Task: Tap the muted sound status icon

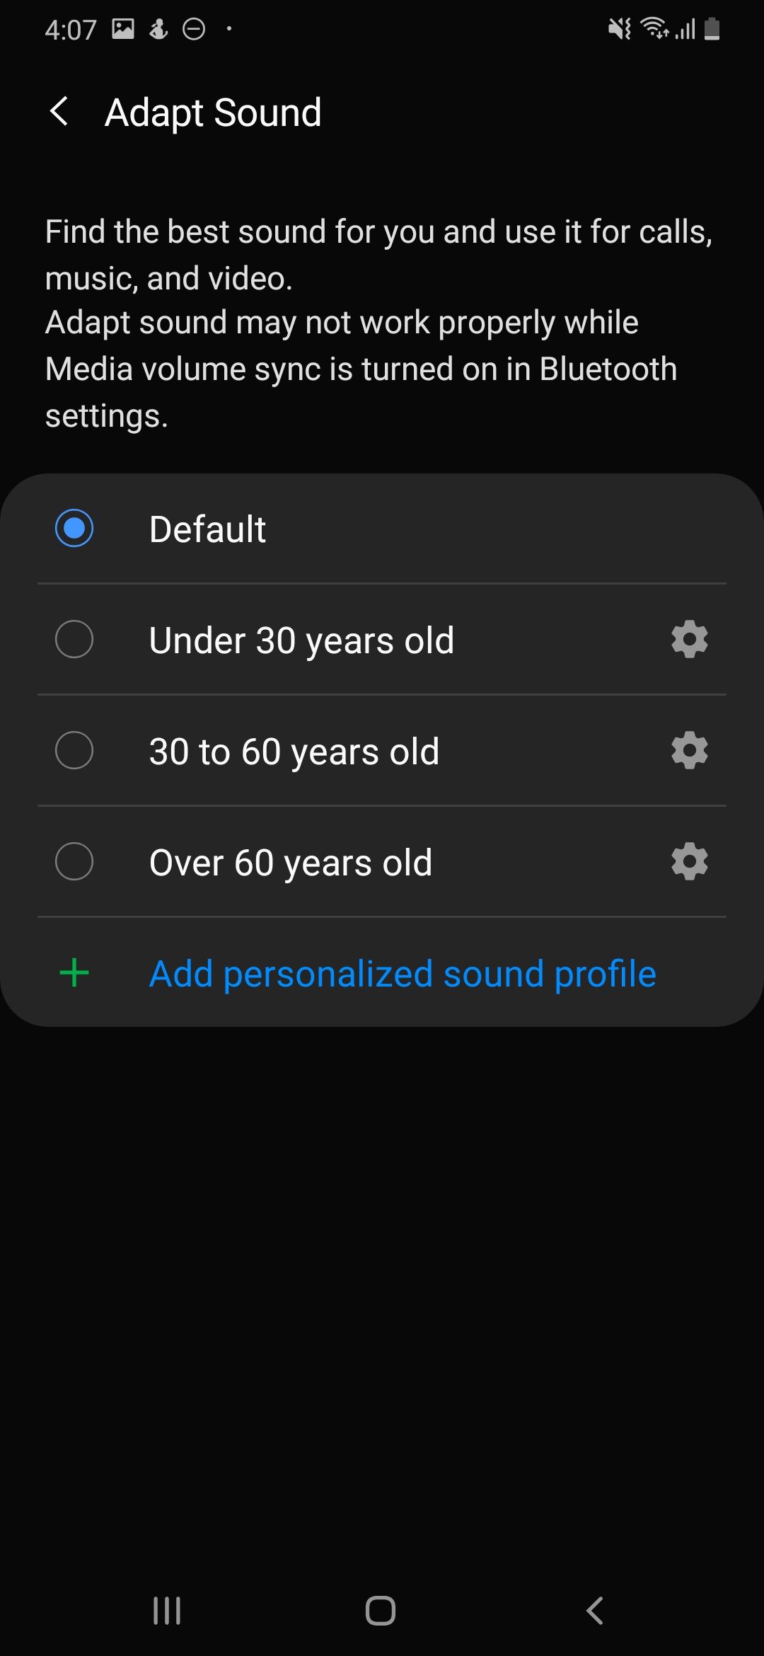Action: (x=620, y=29)
